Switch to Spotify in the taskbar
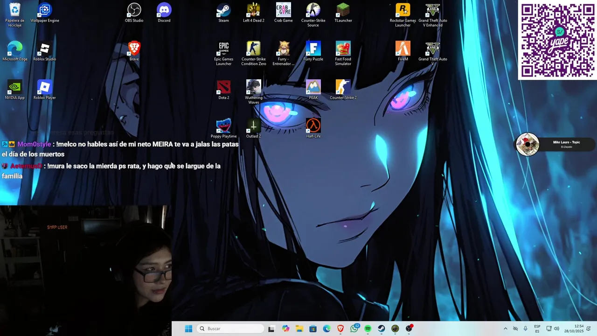 [368, 329]
